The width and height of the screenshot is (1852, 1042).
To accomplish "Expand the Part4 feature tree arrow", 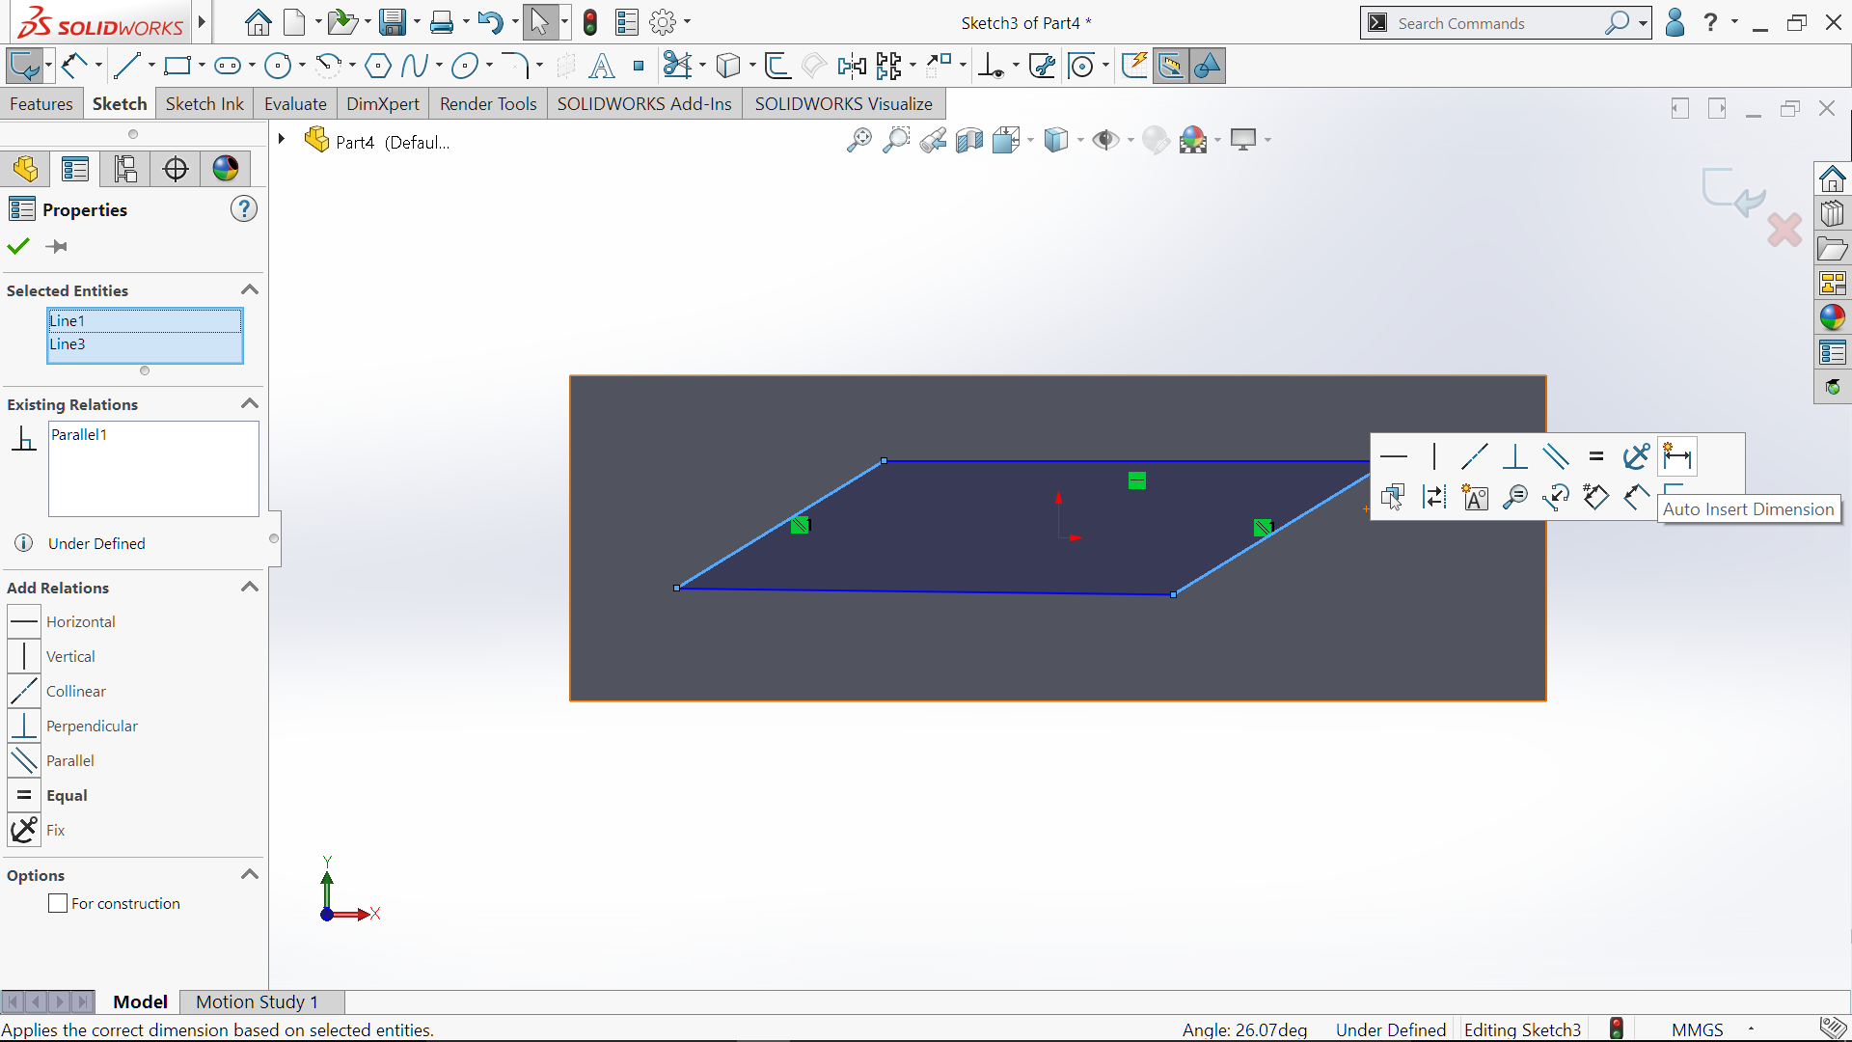I will click(282, 139).
